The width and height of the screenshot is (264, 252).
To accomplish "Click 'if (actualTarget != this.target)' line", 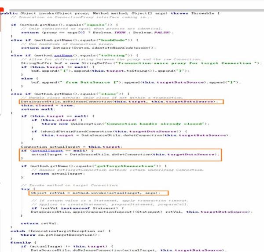I will [67, 246].
